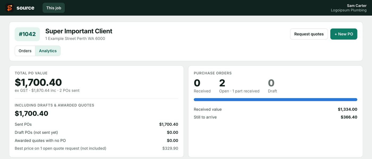Screen dimensions: 372x159
Task: Click the address 1 Example Street Perth
Action: click(75, 39)
